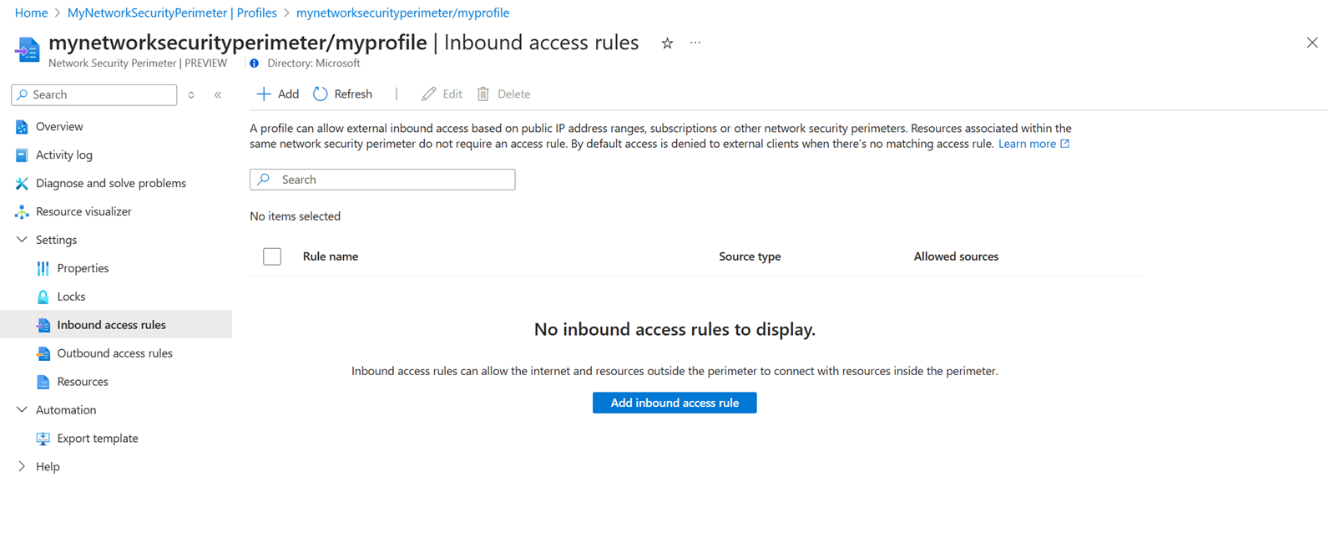Toggle the select-all rules checkbox
This screenshot has height=548, width=1339.
pyautogui.click(x=272, y=256)
